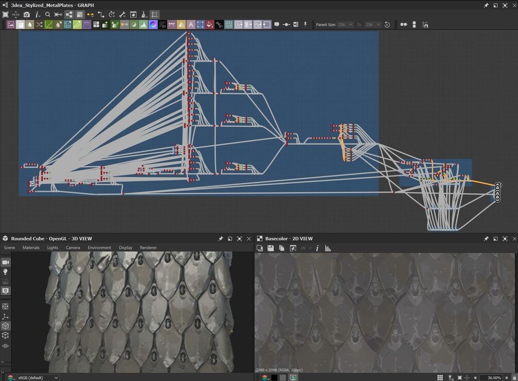Click the histogram icon in 2D view

pyautogui.click(x=328, y=248)
